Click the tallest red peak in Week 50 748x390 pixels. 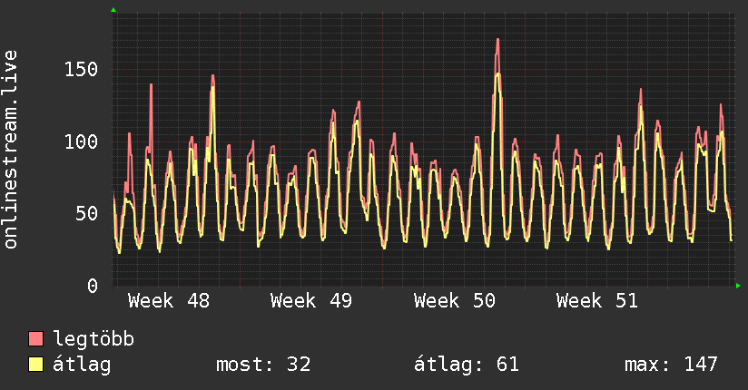[x=497, y=41]
